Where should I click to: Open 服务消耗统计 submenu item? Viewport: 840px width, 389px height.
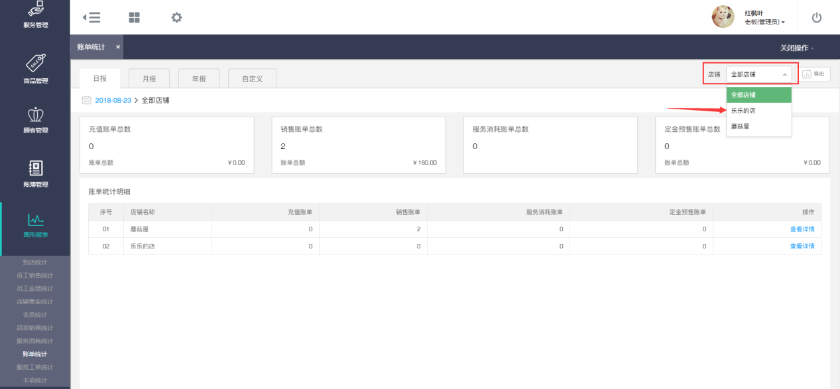pos(35,341)
